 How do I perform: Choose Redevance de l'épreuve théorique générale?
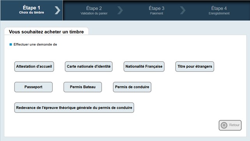click(74, 108)
